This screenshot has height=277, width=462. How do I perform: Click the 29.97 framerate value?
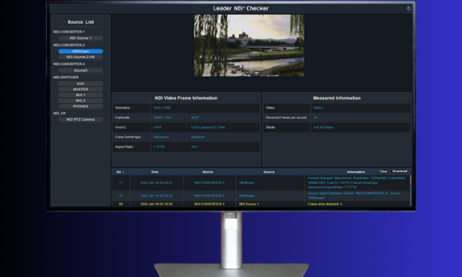coord(195,118)
